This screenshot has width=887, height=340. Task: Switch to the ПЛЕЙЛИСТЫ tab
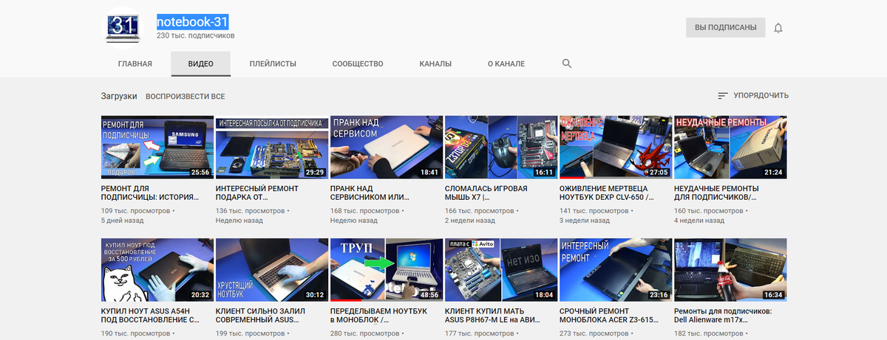click(x=273, y=64)
